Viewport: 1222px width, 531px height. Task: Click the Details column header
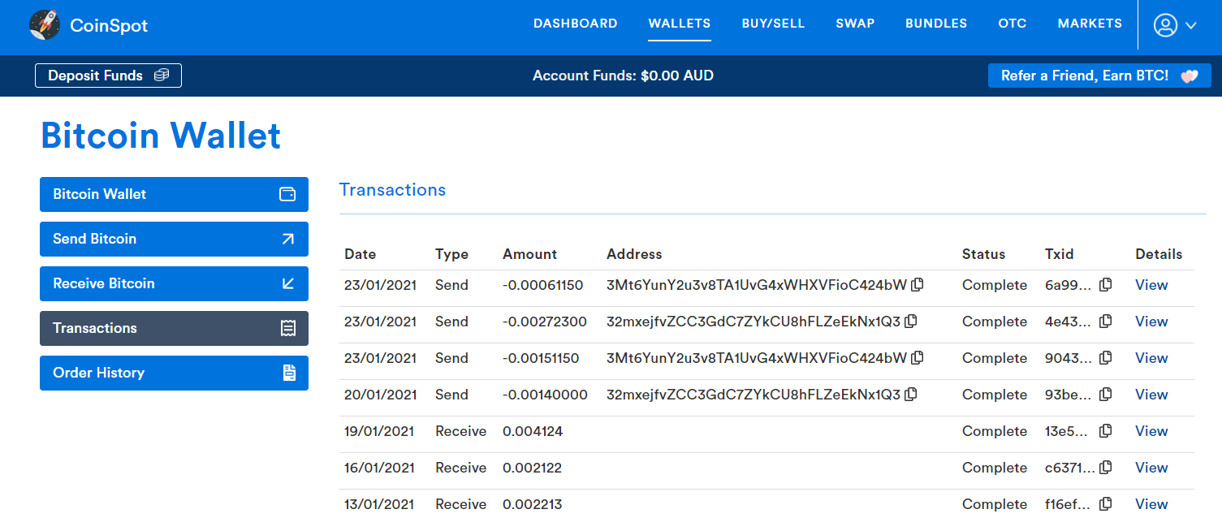tap(1159, 254)
